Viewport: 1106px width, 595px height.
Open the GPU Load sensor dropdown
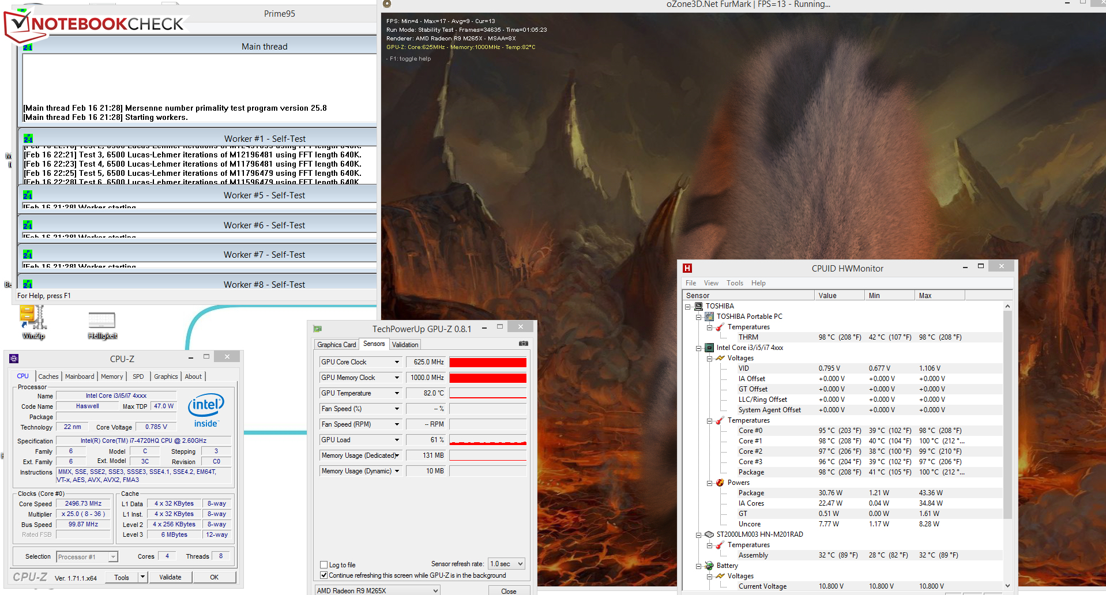[x=397, y=440]
